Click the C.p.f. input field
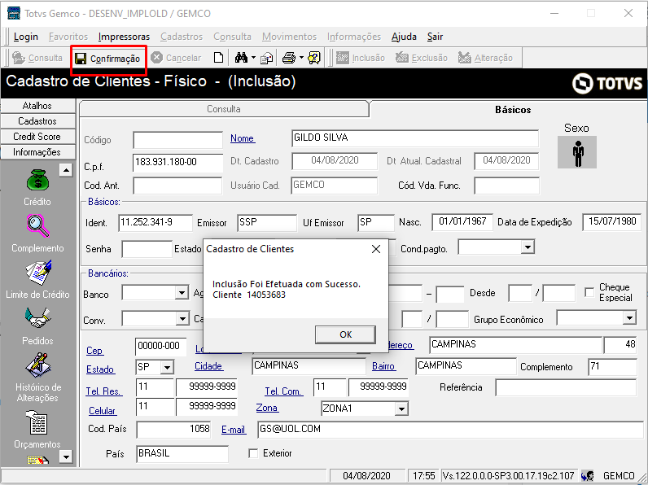 177,163
